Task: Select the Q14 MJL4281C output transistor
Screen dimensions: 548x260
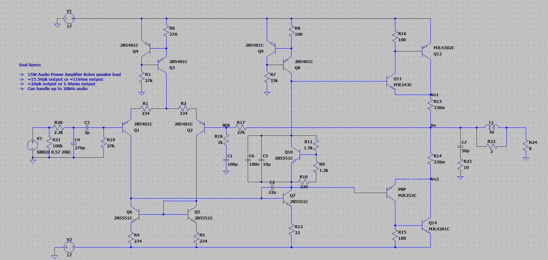Action: point(426,226)
